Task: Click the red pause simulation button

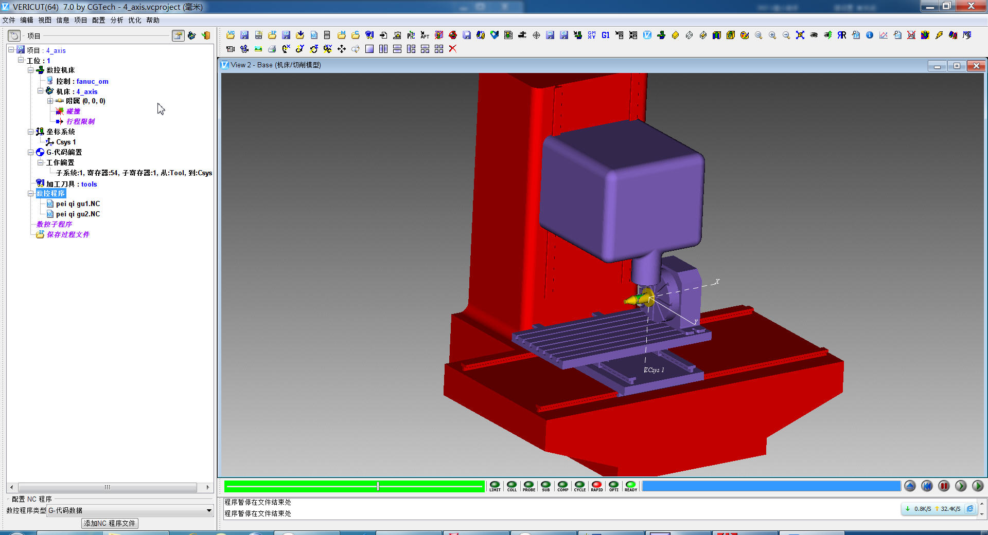Action: click(944, 486)
